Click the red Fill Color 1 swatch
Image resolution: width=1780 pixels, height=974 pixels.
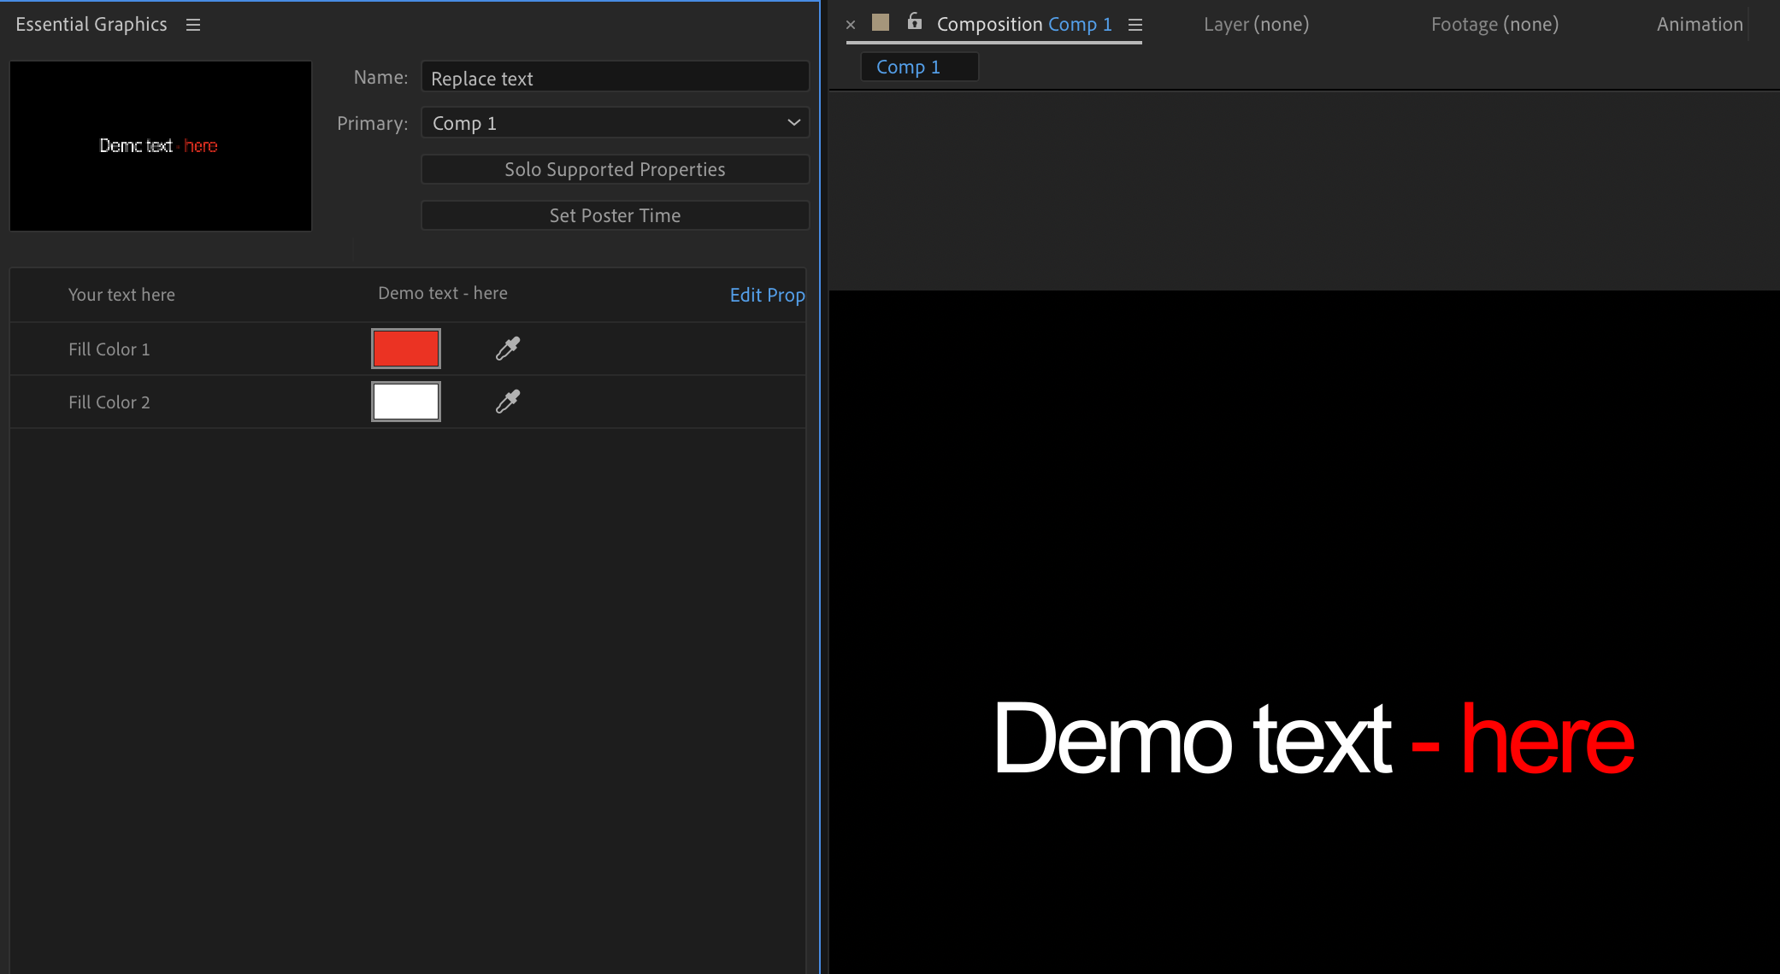click(405, 348)
